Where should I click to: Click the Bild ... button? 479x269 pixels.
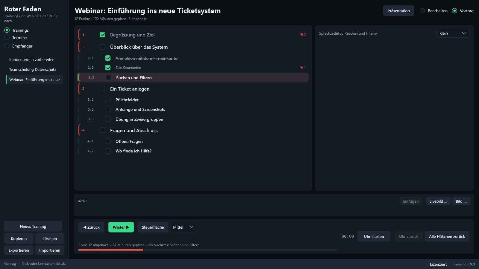click(461, 201)
